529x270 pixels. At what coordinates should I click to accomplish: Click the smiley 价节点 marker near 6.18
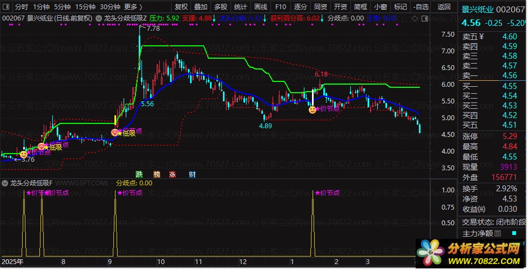point(313,109)
